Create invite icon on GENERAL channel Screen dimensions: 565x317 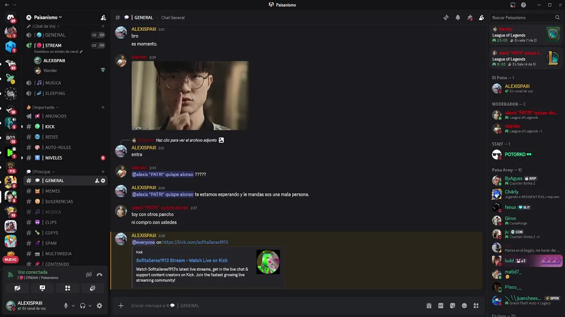point(97,181)
